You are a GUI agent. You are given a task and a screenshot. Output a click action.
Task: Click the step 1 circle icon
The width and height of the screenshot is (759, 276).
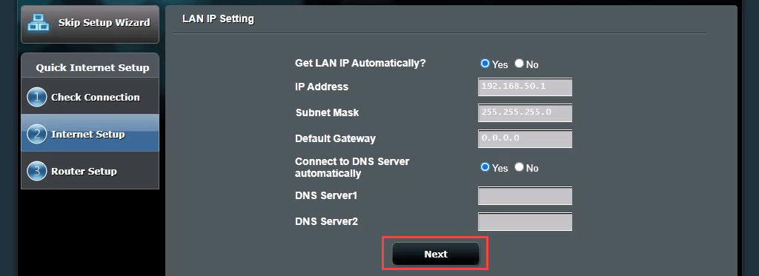tap(37, 97)
